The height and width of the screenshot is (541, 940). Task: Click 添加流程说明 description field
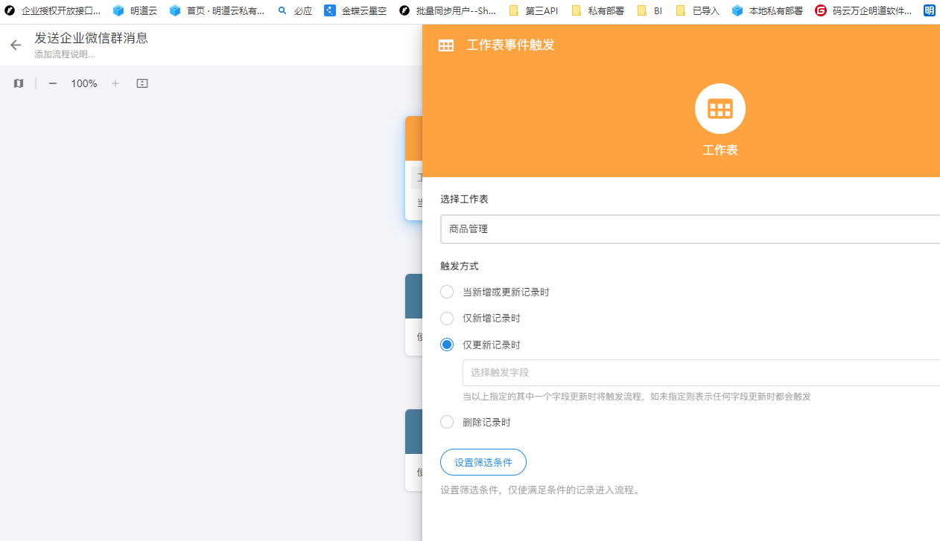click(x=65, y=54)
